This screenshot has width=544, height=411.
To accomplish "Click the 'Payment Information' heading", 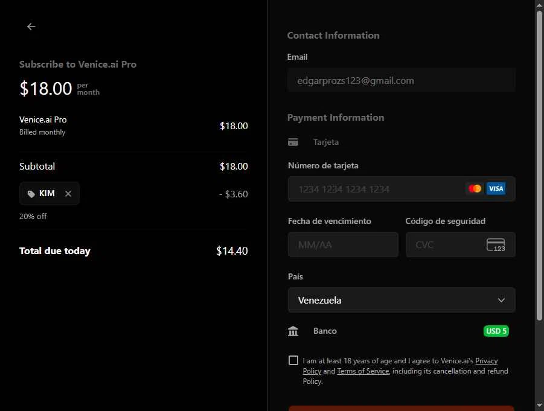I will tap(336, 118).
